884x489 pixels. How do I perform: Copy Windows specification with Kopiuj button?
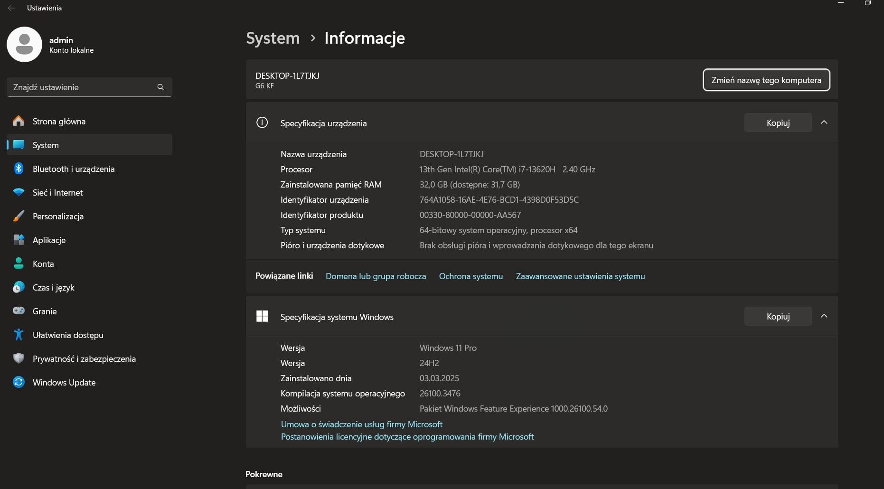778,316
